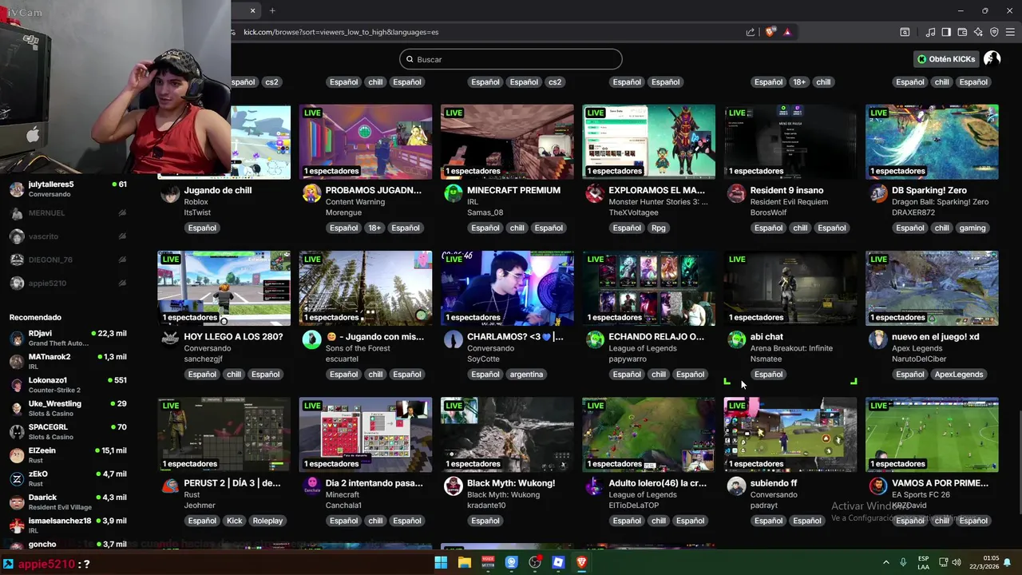
Task: Click the share page icon in address bar
Action: point(751,32)
